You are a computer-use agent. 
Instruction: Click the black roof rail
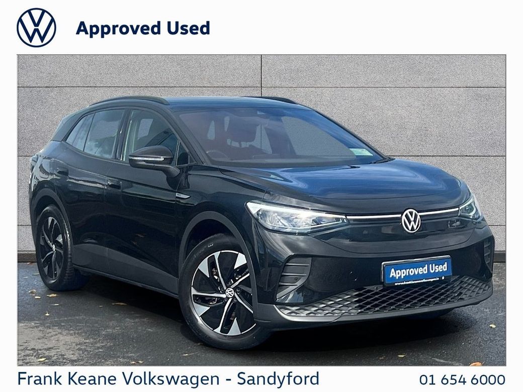click(130, 100)
